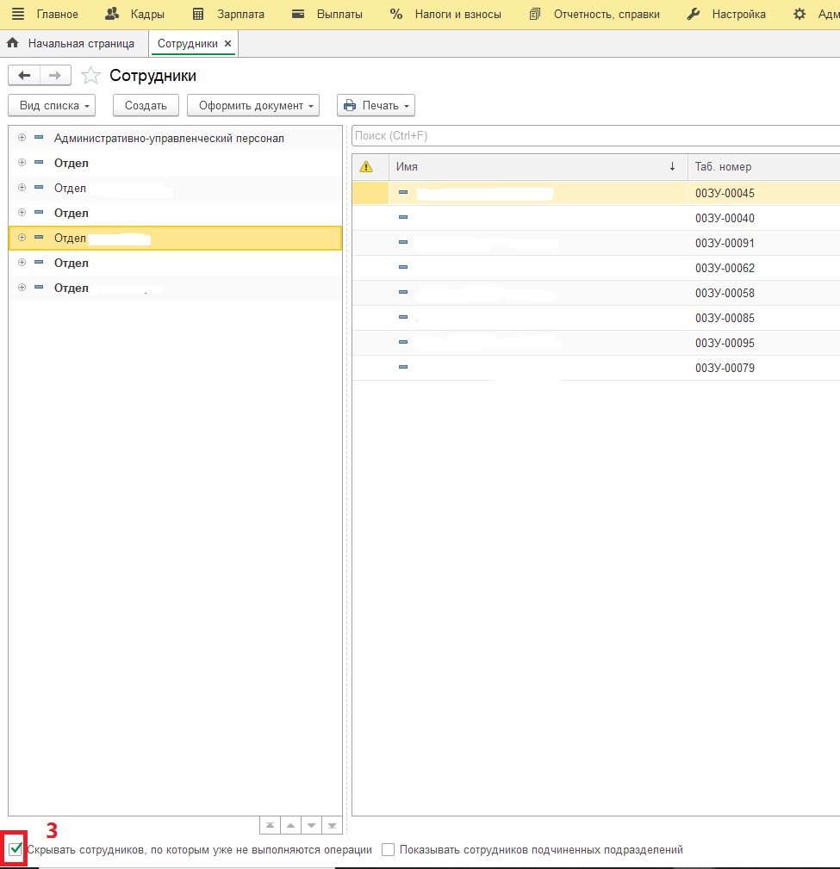The height and width of the screenshot is (869, 840).
Task: Expand Административно-управленческий персонал tree node
Action: (x=22, y=138)
